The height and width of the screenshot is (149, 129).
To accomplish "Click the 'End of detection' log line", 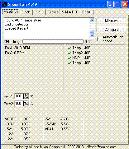I will coord(17,24).
